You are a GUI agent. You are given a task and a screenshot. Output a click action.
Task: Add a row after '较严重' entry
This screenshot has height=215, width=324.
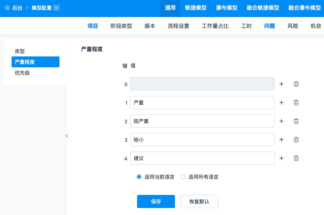pyautogui.click(x=282, y=121)
